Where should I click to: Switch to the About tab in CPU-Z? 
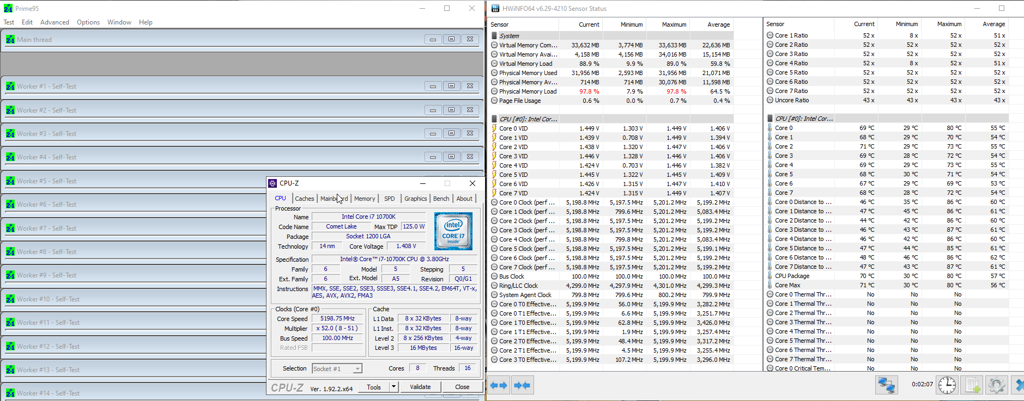[x=464, y=199]
